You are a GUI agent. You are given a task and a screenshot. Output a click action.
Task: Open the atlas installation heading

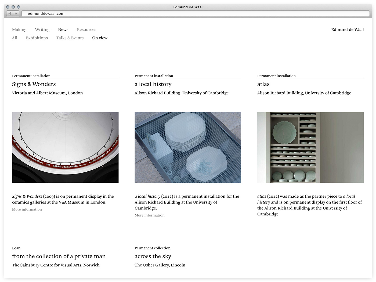tap(263, 84)
